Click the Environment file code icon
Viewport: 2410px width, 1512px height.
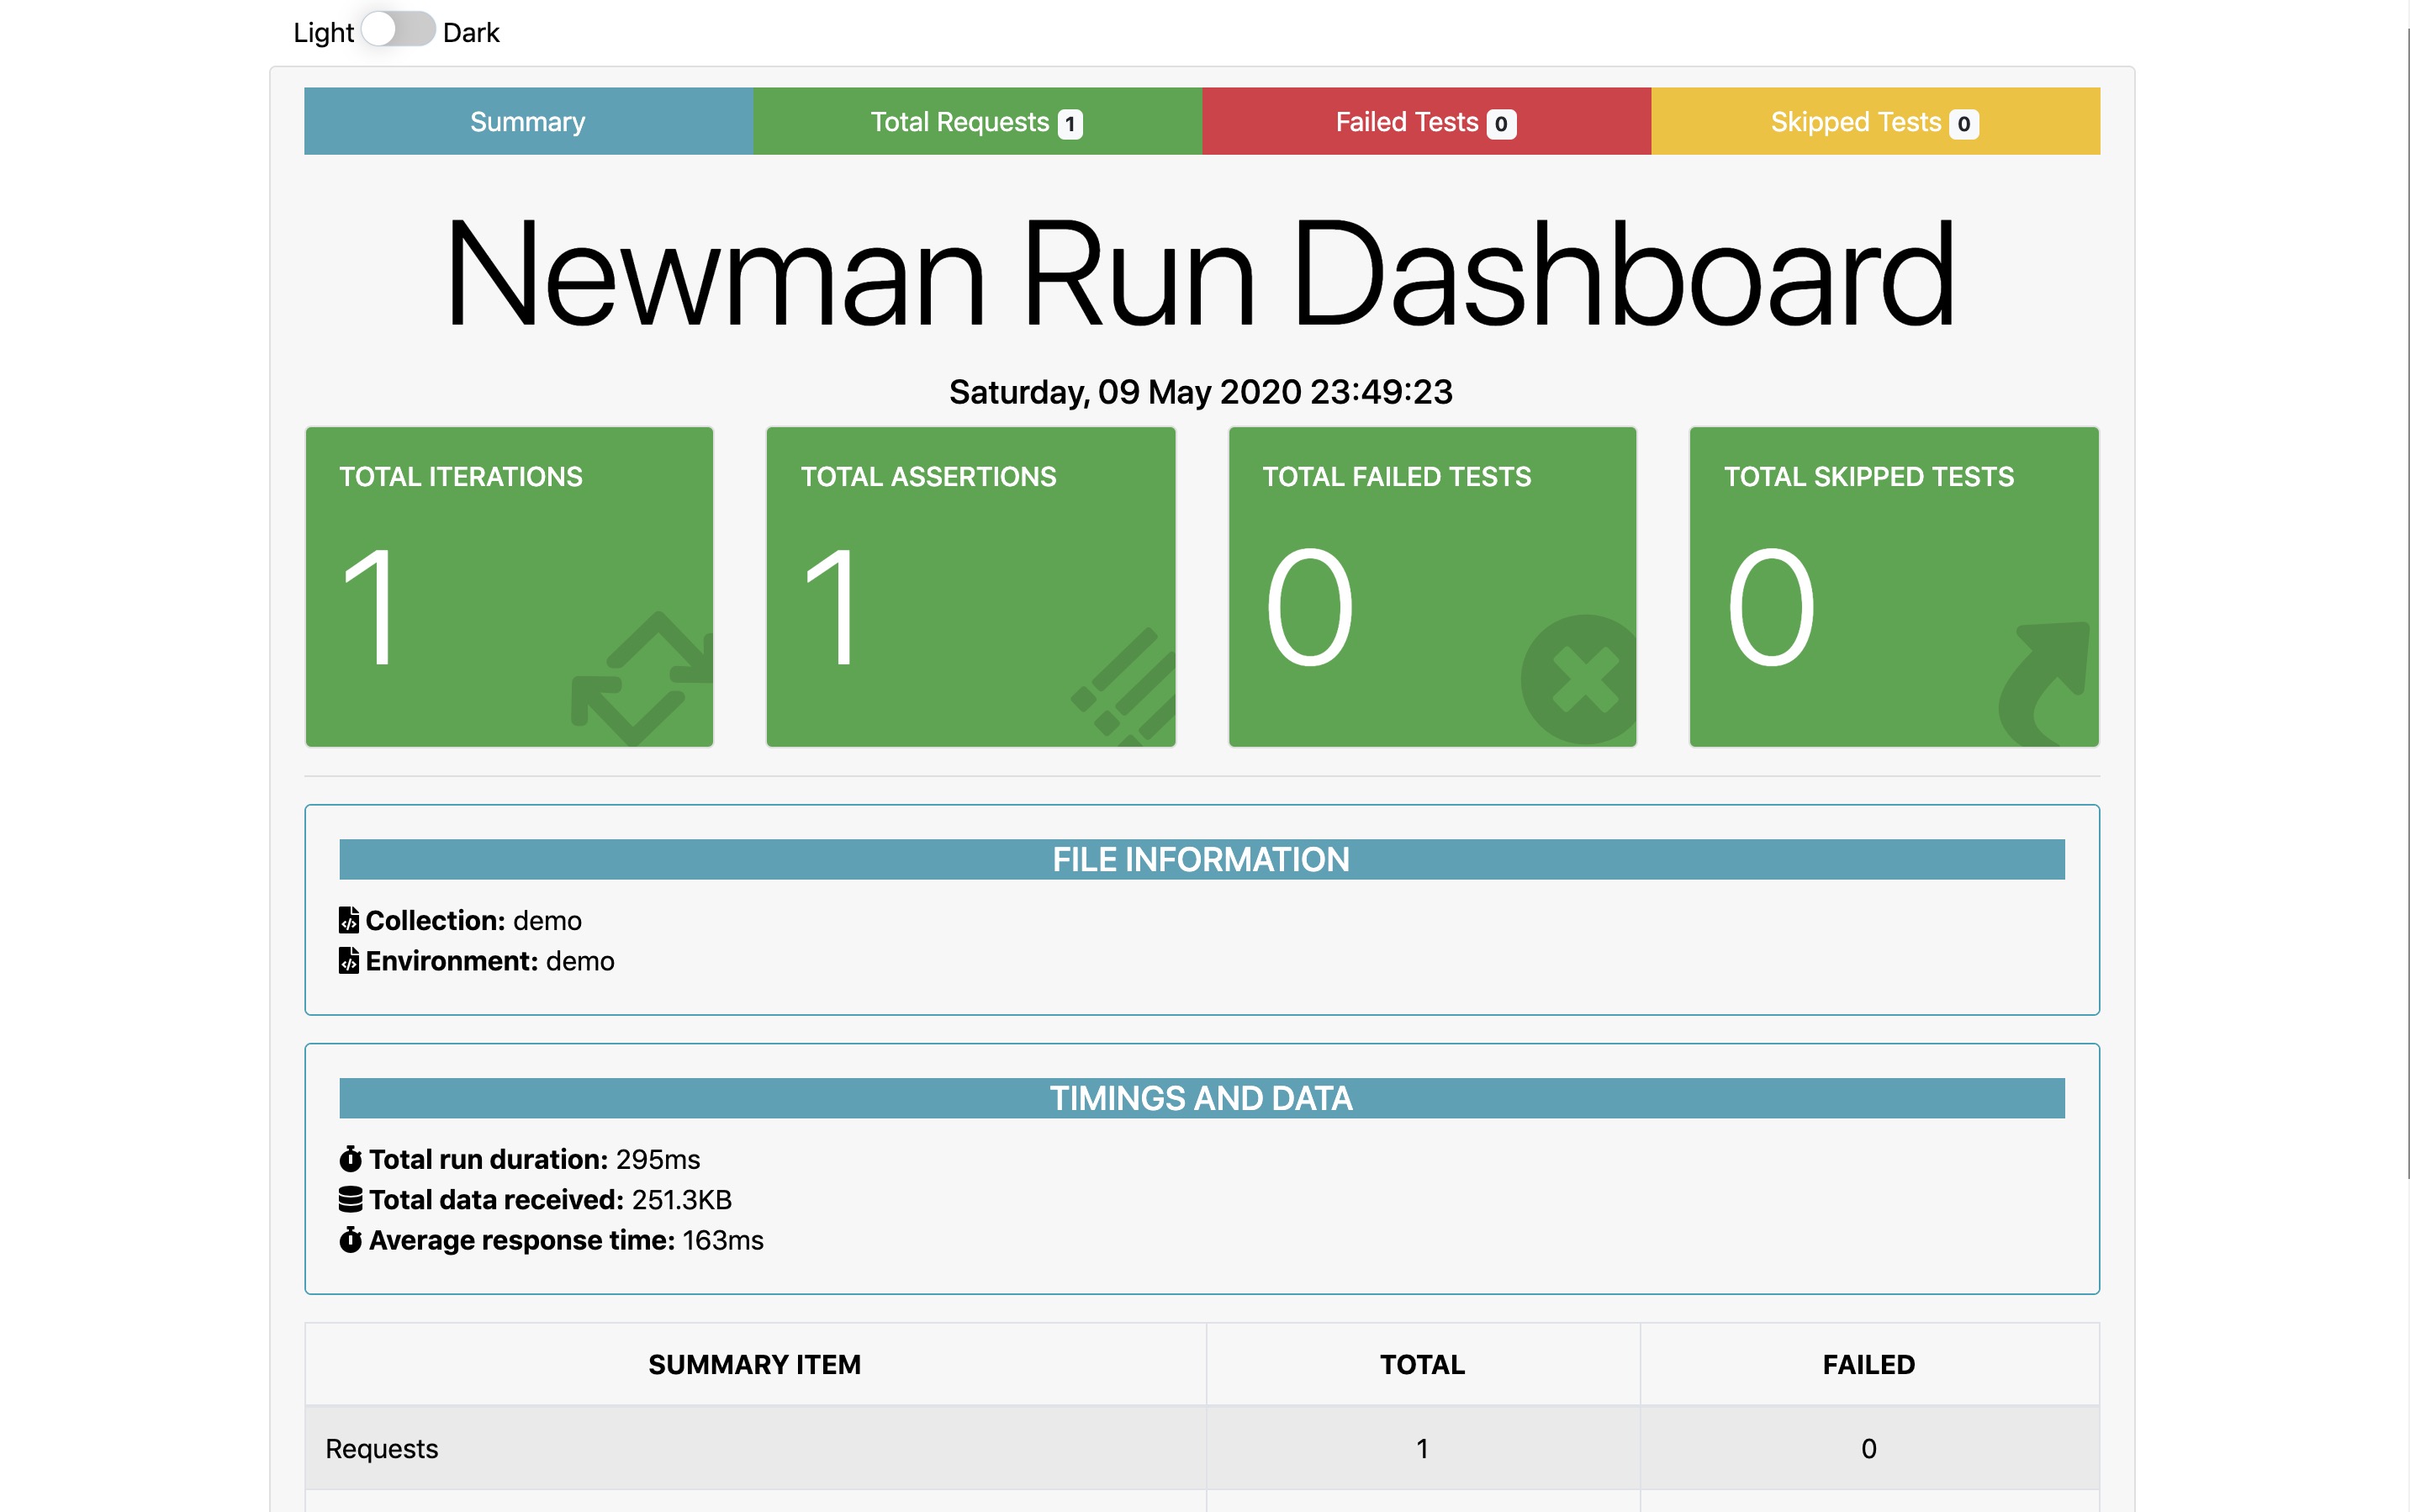[349, 961]
